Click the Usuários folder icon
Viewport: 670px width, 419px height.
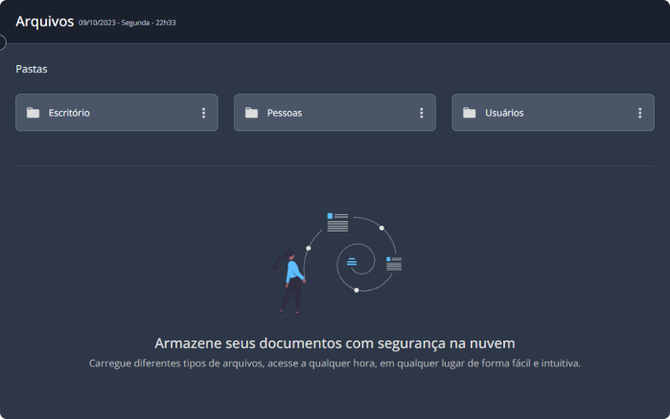coord(469,113)
